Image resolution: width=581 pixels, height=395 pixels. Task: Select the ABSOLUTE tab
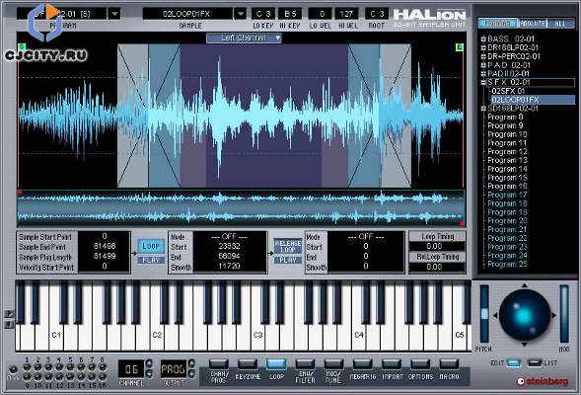coord(532,24)
